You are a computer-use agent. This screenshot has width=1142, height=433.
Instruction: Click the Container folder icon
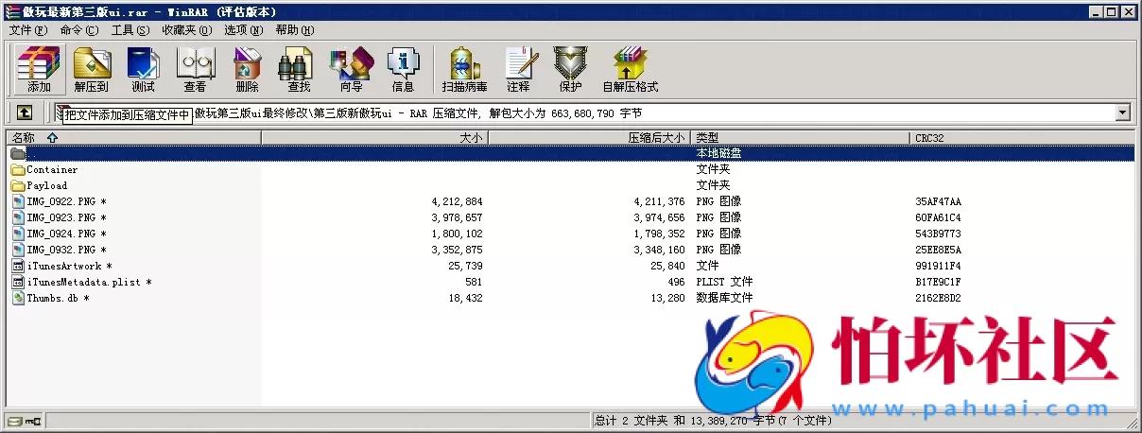pos(18,169)
